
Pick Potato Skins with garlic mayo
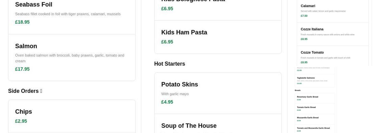[x=180, y=85]
